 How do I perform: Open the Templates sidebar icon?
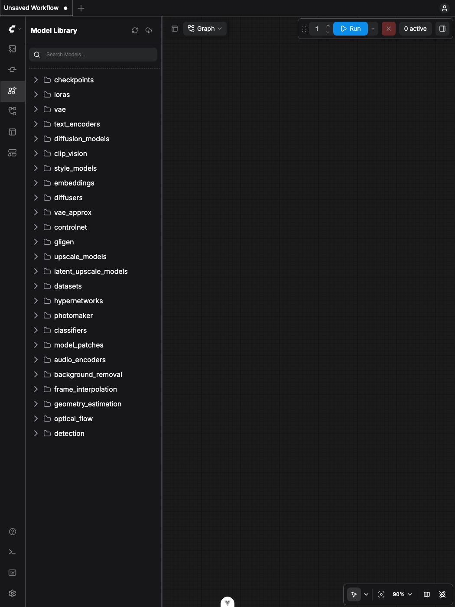pos(13,132)
